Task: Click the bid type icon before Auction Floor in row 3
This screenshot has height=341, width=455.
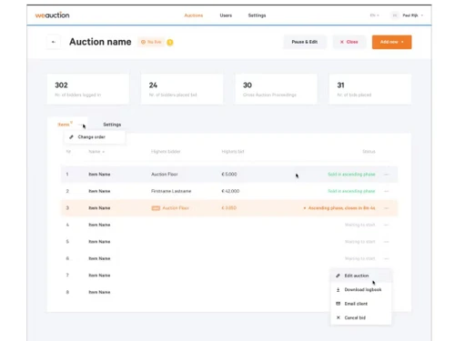Action: click(x=156, y=208)
